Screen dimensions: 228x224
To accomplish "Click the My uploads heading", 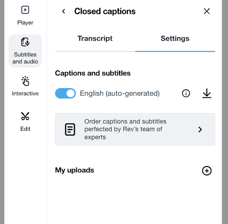I will coord(74,170).
